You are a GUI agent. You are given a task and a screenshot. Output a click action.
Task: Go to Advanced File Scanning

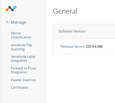tap(21, 47)
